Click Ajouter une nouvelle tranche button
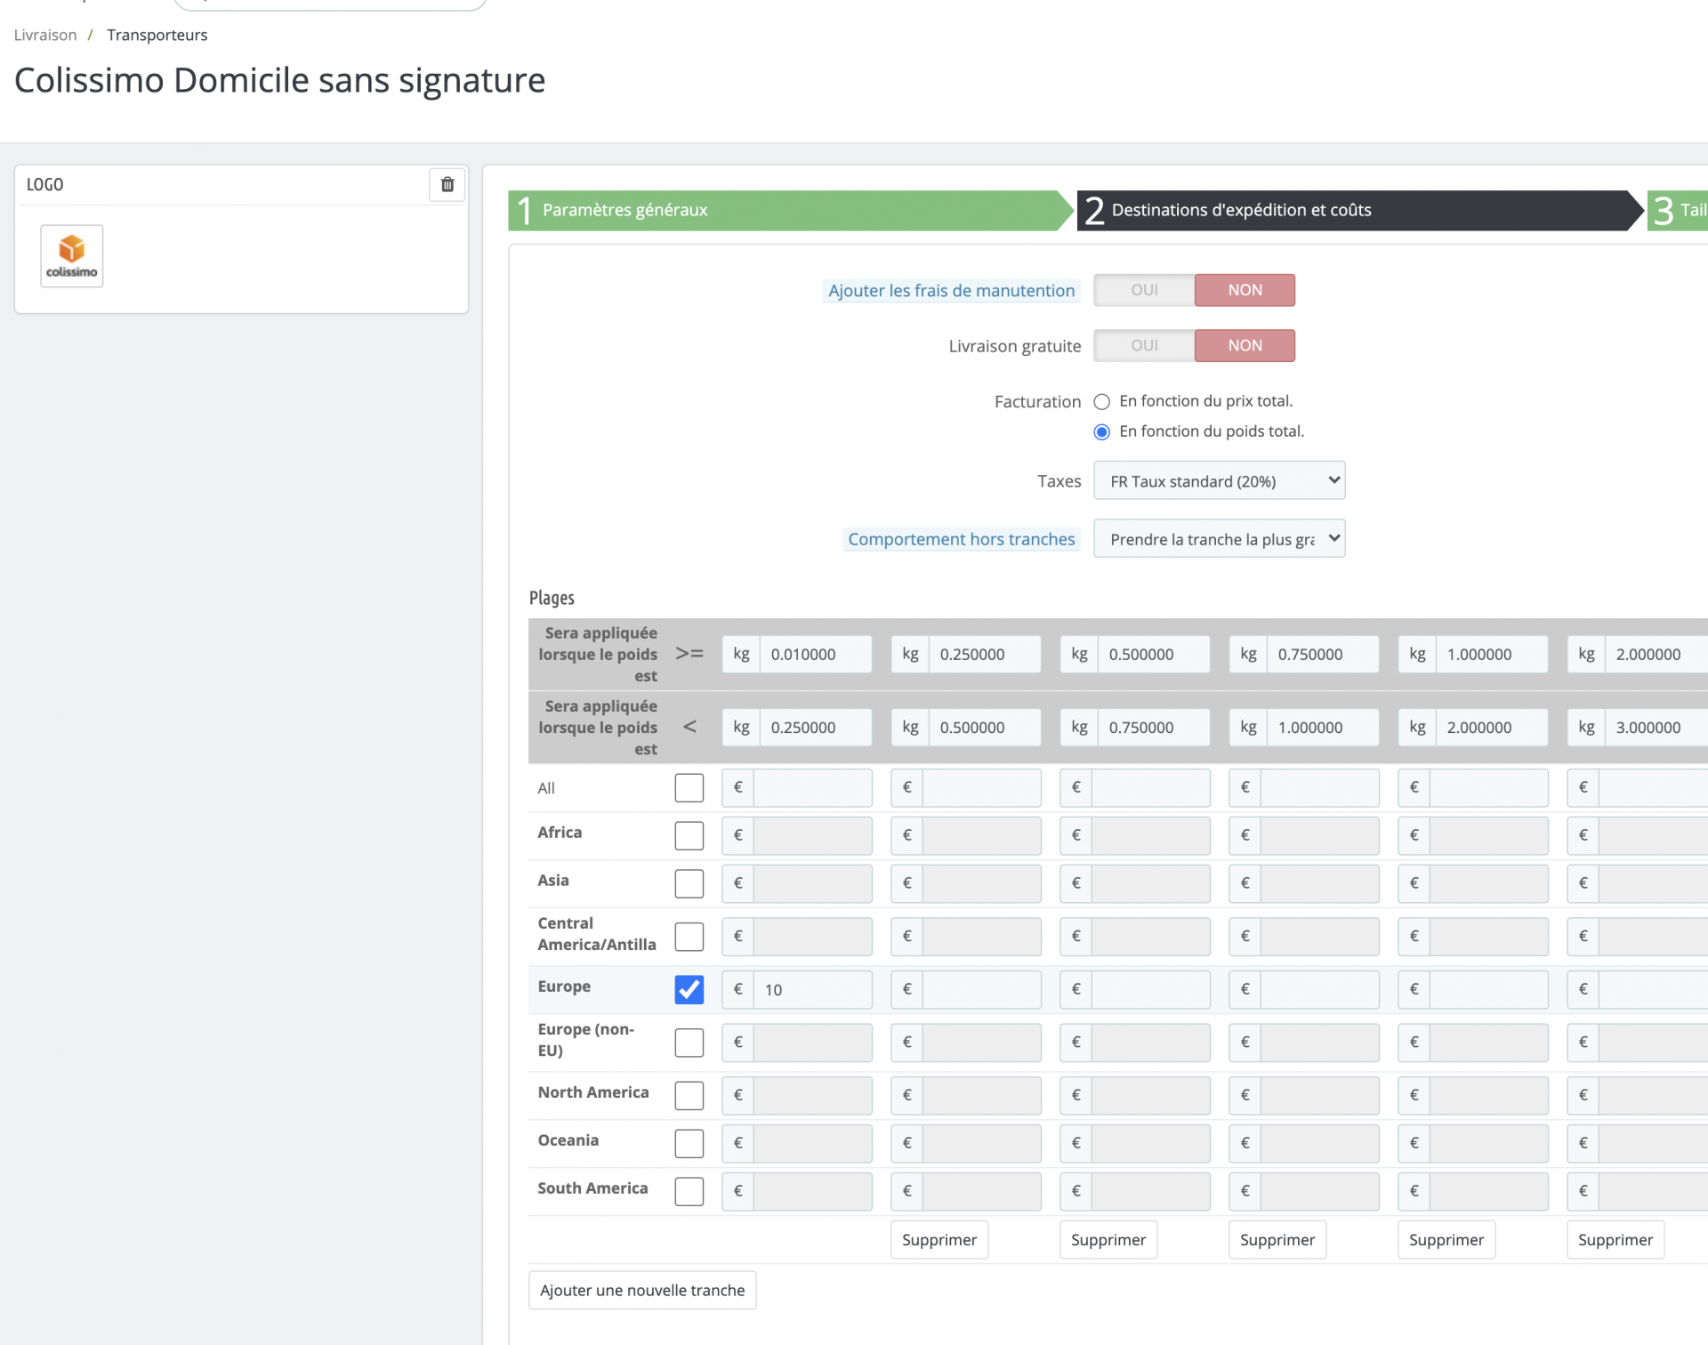This screenshot has width=1708, height=1345. [641, 1290]
